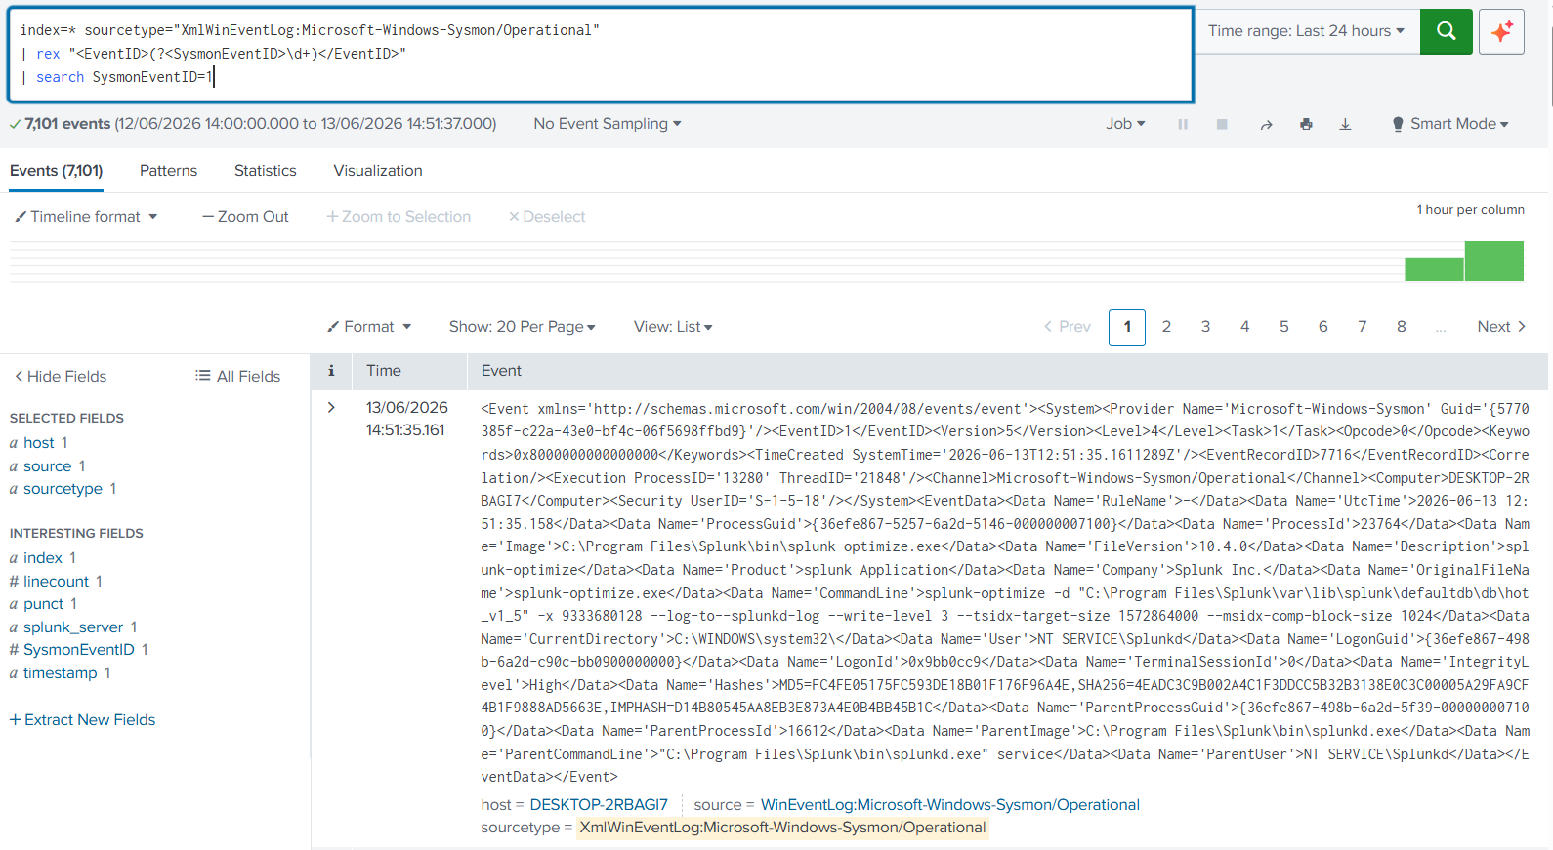1553x850 pixels.
Task: Open the source selected field
Action: (47, 466)
